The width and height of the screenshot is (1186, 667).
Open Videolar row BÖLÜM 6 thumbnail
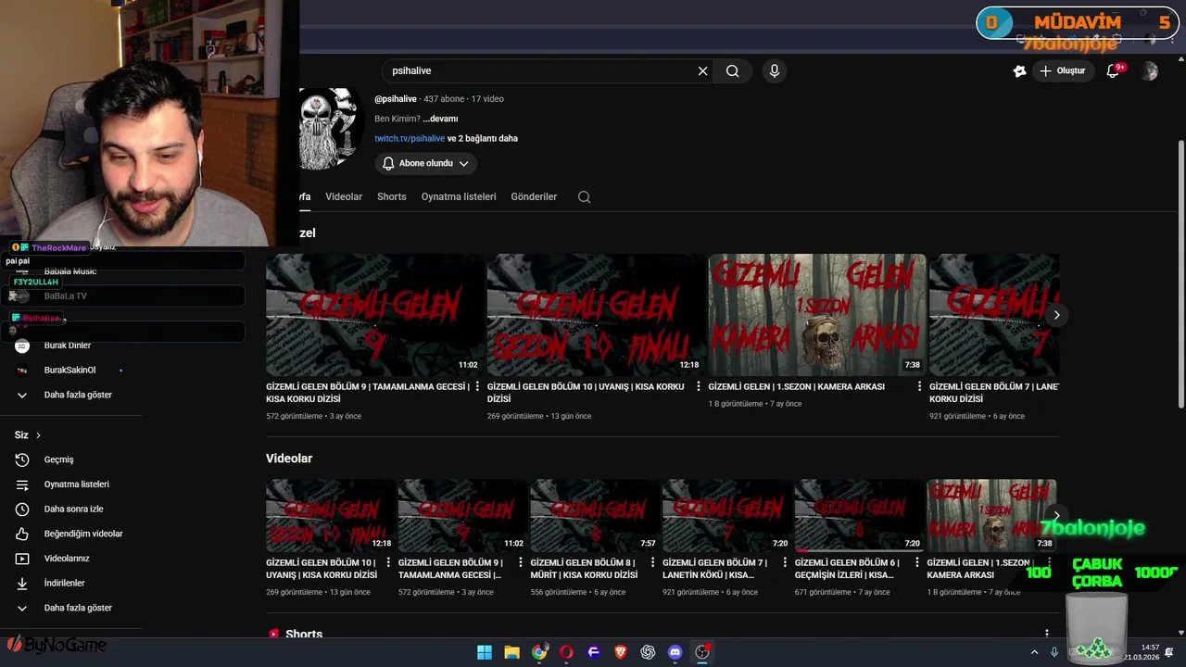coord(859,515)
